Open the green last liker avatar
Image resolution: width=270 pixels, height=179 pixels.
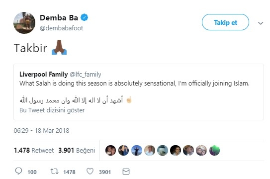[x=214, y=150]
